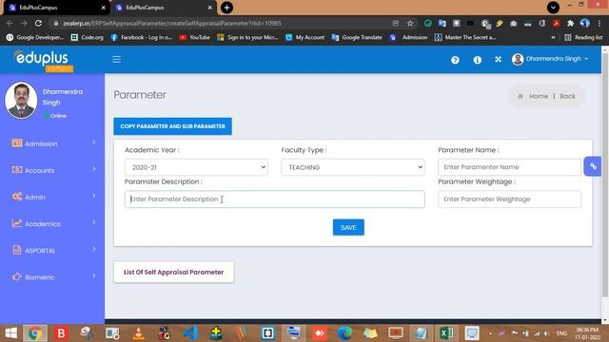Open the Academics sidebar menu item
Viewport: 609px width, 342px height.
tap(52, 224)
